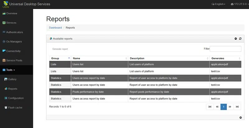
Task: Open Service Pools in the sidebar
Action: (12, 60)
